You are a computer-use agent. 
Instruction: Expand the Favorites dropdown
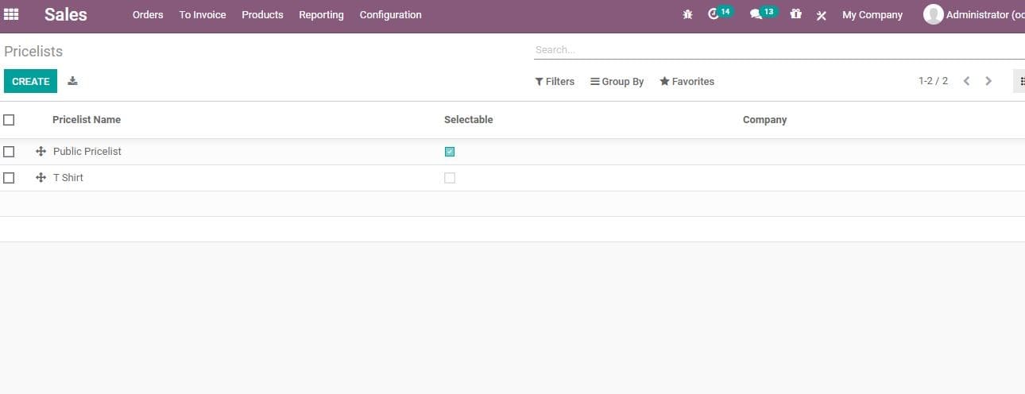pyautogui.click(x=687, y=82)
